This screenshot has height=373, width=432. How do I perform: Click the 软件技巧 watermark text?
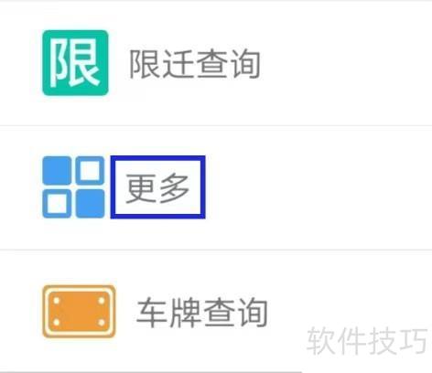pyautogui.click(x=367, y=340)
